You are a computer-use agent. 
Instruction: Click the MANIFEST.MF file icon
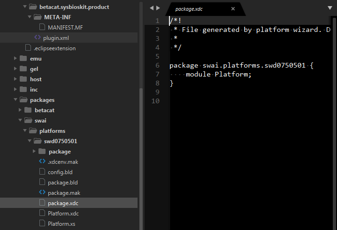pos(42,27)
